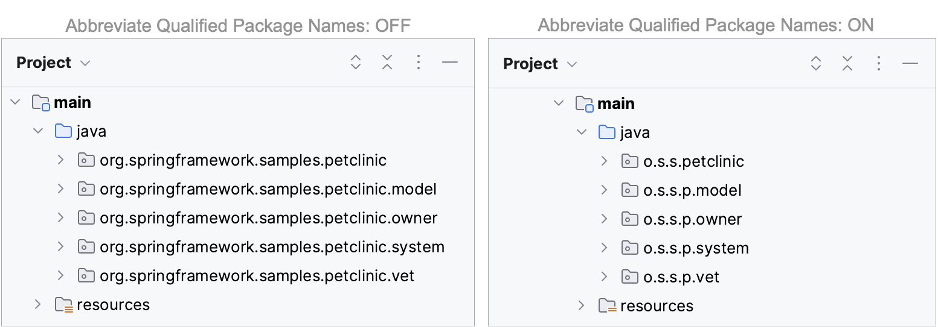The height and width of the screenshot is (327, 938).
Task: Expand the resources folder in left panel
Action: 37,305
